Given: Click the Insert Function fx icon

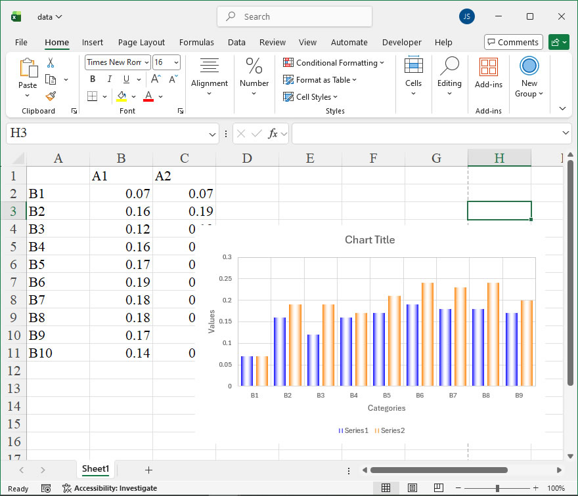Looking at the screenshot, I should tap(273, 134).
